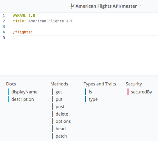This screenshot has width=158, height=141.
Task: Click the title line of the RAML
Action: click(x=43, y=21)
